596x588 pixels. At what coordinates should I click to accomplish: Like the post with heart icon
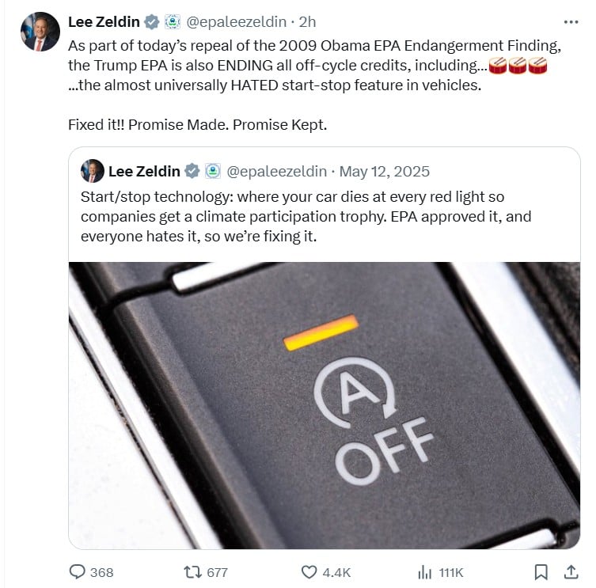(x=310, y=571)
